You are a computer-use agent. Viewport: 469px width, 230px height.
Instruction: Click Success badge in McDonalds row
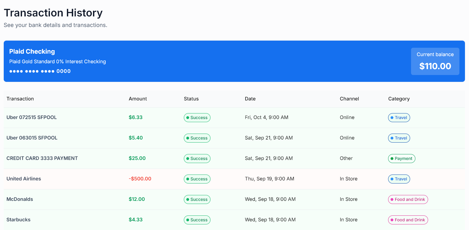197,200
